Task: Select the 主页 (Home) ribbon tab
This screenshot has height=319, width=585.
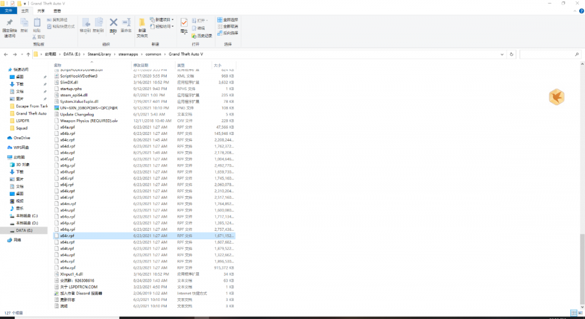Action: [x=25, y=11]
